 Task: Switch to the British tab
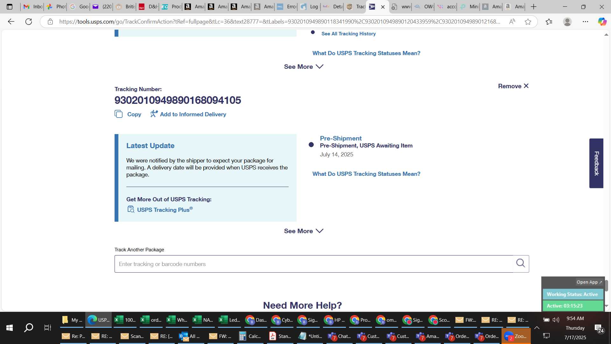click(x=125, y=7)
